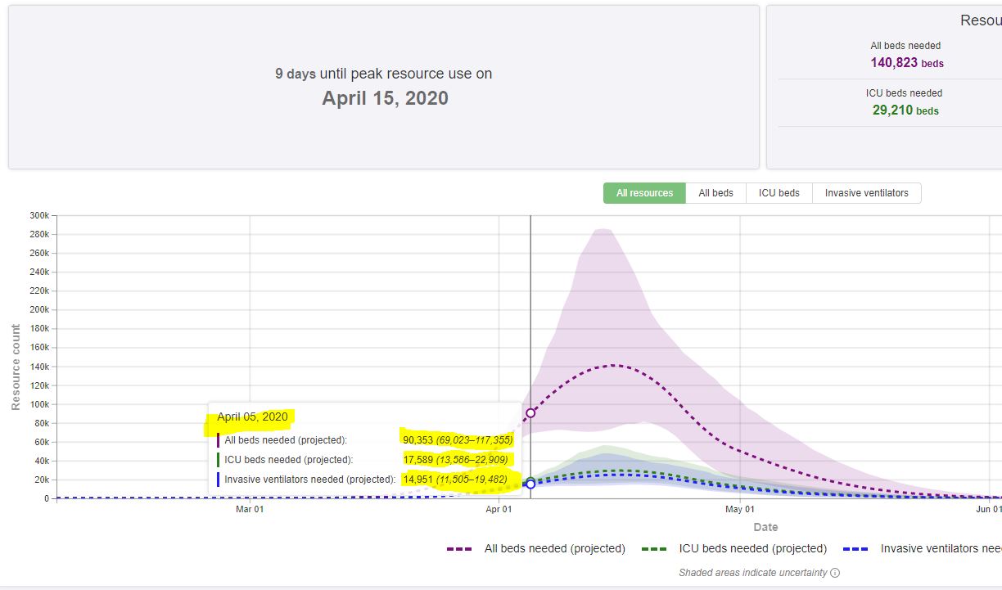Click the ICU beds needed label in resources panel

point(904,93)
